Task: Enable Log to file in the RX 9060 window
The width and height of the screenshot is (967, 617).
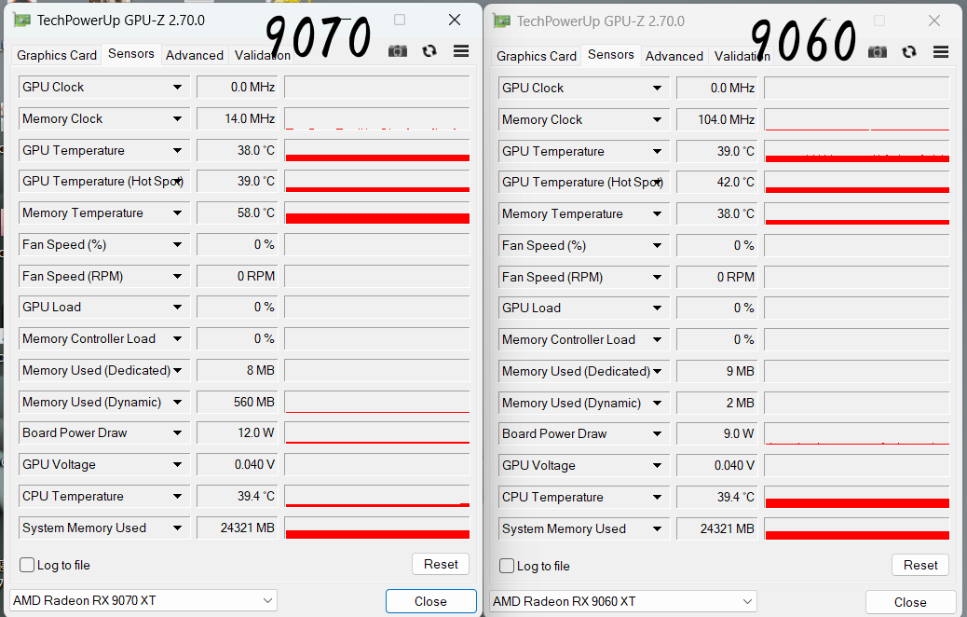Action: coord(506,566)
